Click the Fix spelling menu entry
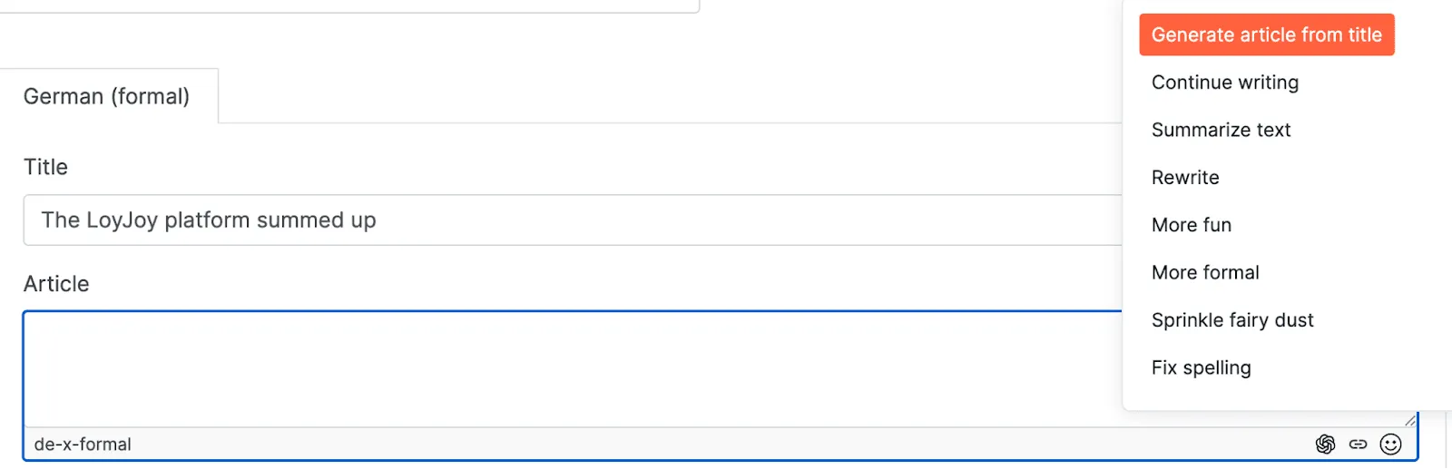 coord(1201,367)
